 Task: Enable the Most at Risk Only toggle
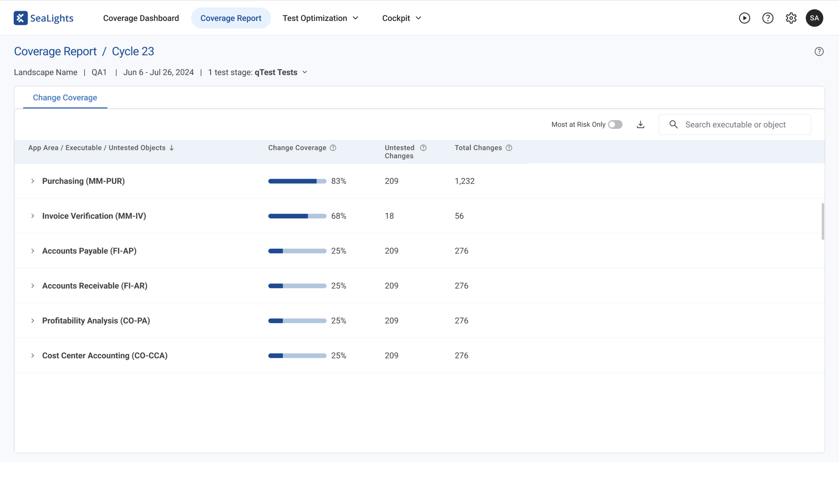[x=615, y=124]
